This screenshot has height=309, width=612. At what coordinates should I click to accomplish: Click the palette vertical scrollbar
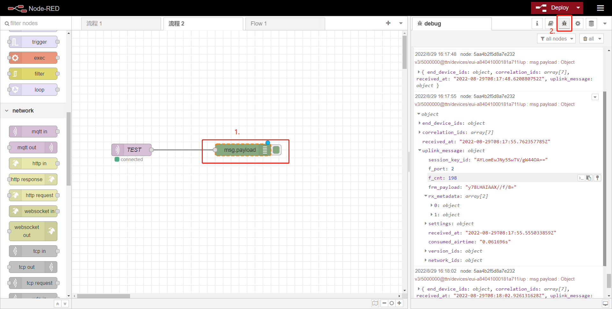pos(69,149)
